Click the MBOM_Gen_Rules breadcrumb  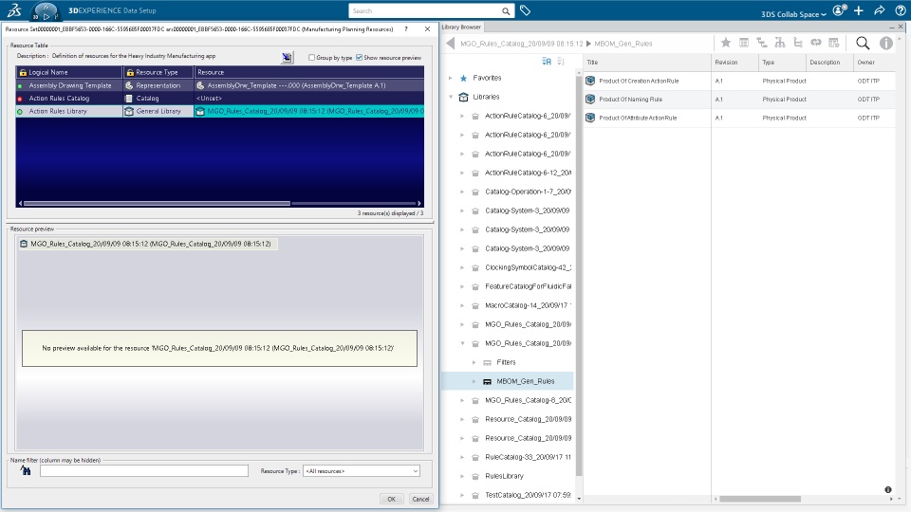click(x=623, y=44)
